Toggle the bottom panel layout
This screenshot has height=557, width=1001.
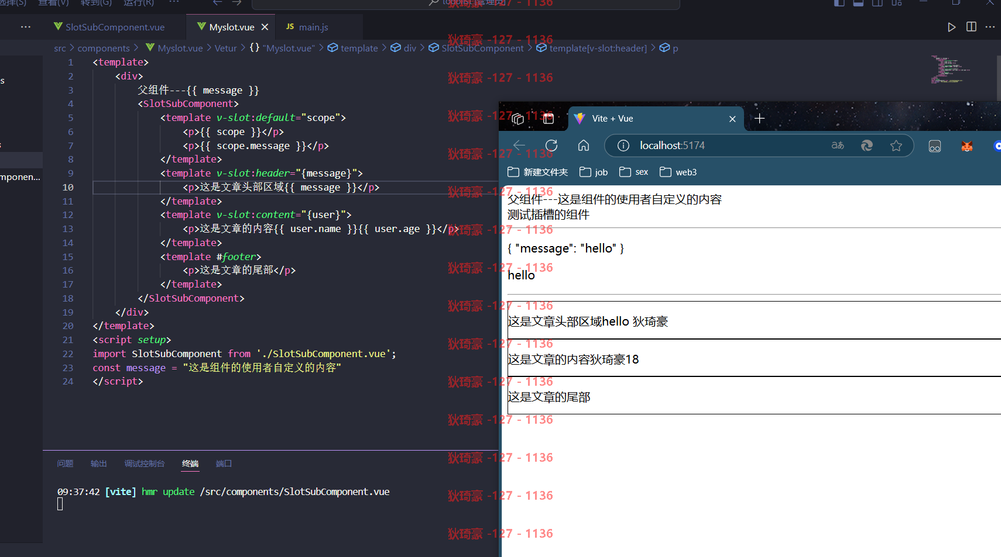tap(858, 3)
